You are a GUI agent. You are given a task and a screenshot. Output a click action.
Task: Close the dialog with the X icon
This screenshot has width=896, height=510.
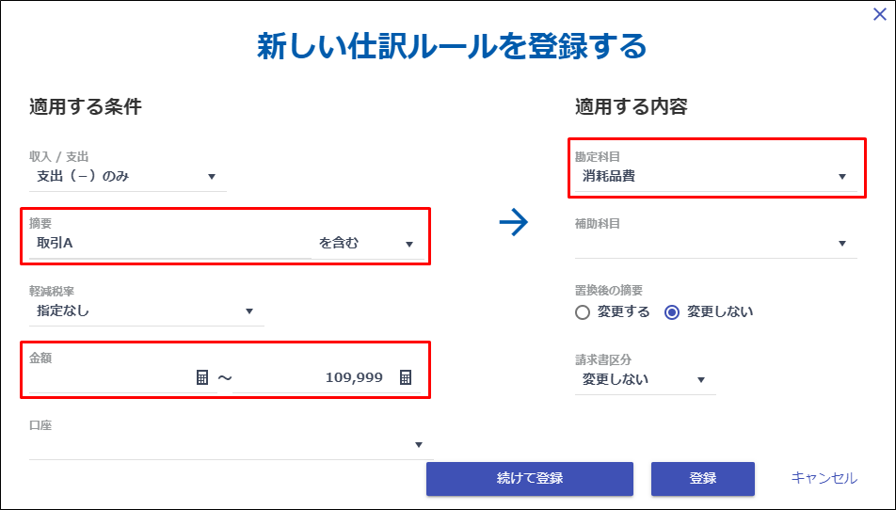click(880, 14)
